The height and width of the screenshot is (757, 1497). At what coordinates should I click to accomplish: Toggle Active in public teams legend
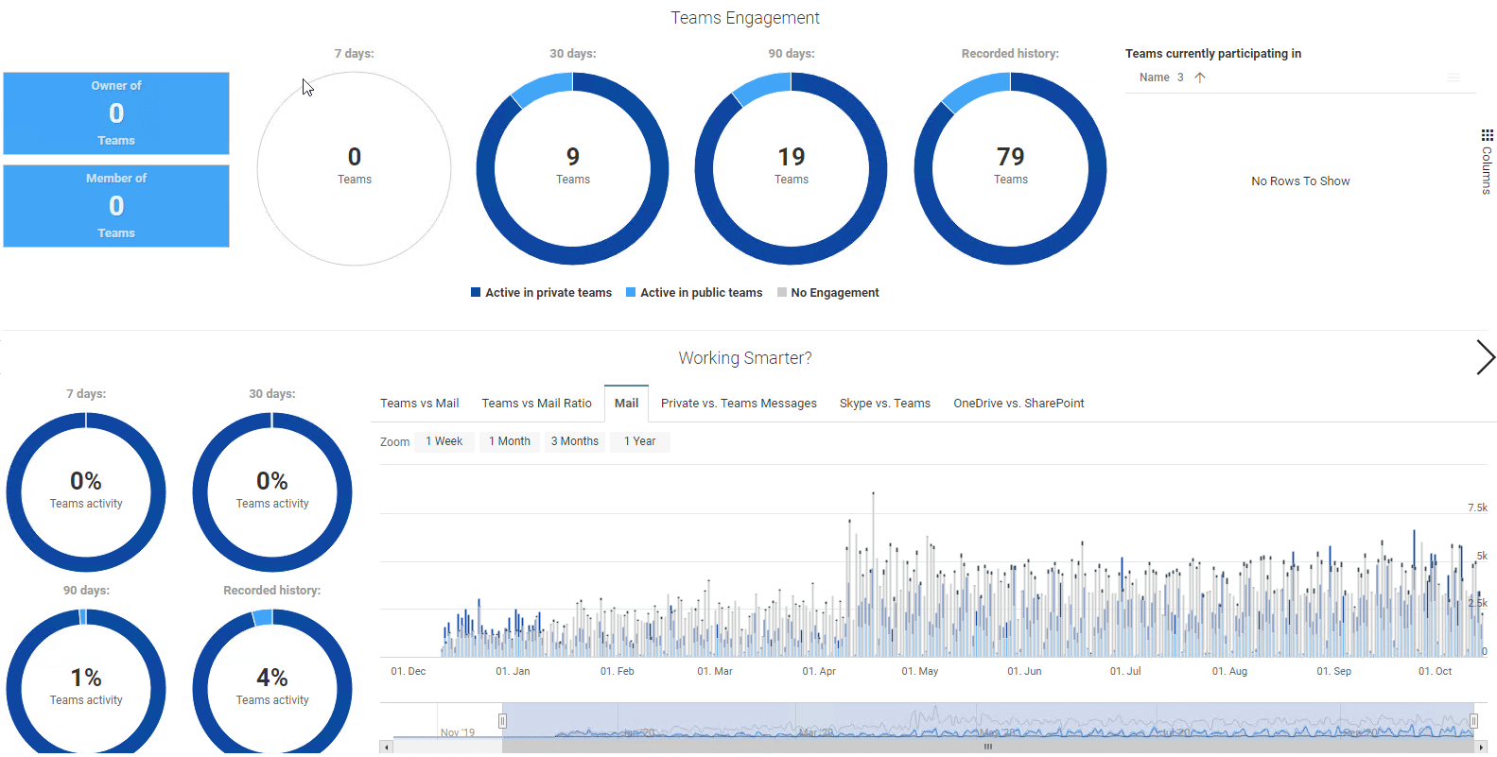pyautogui.click(x=694, y=293)
